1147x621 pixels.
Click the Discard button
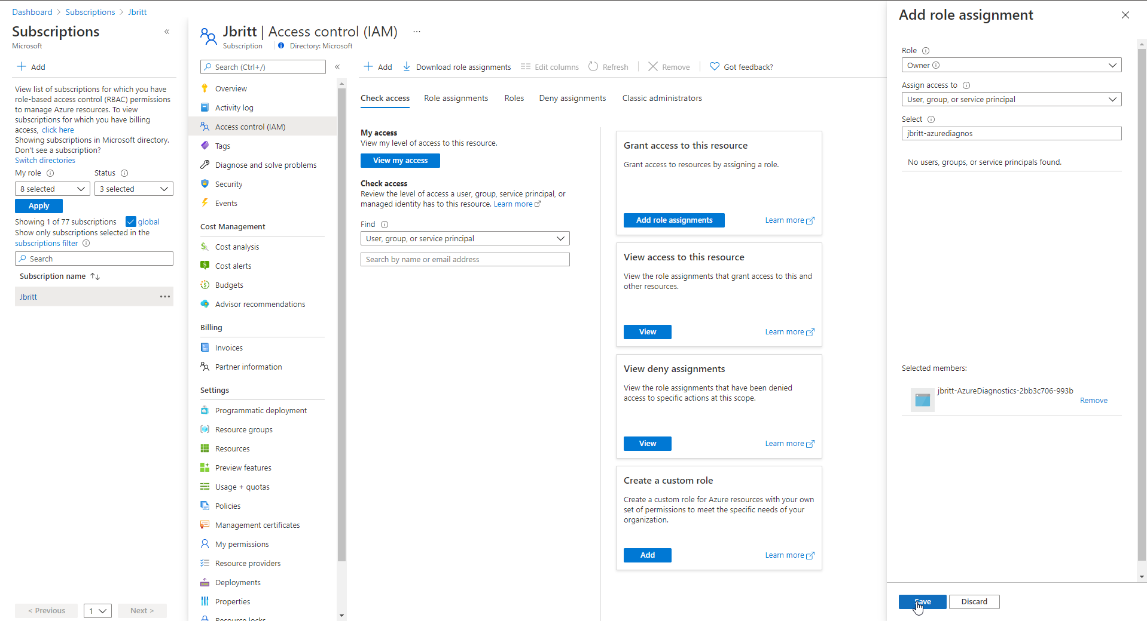click(974, 602)
